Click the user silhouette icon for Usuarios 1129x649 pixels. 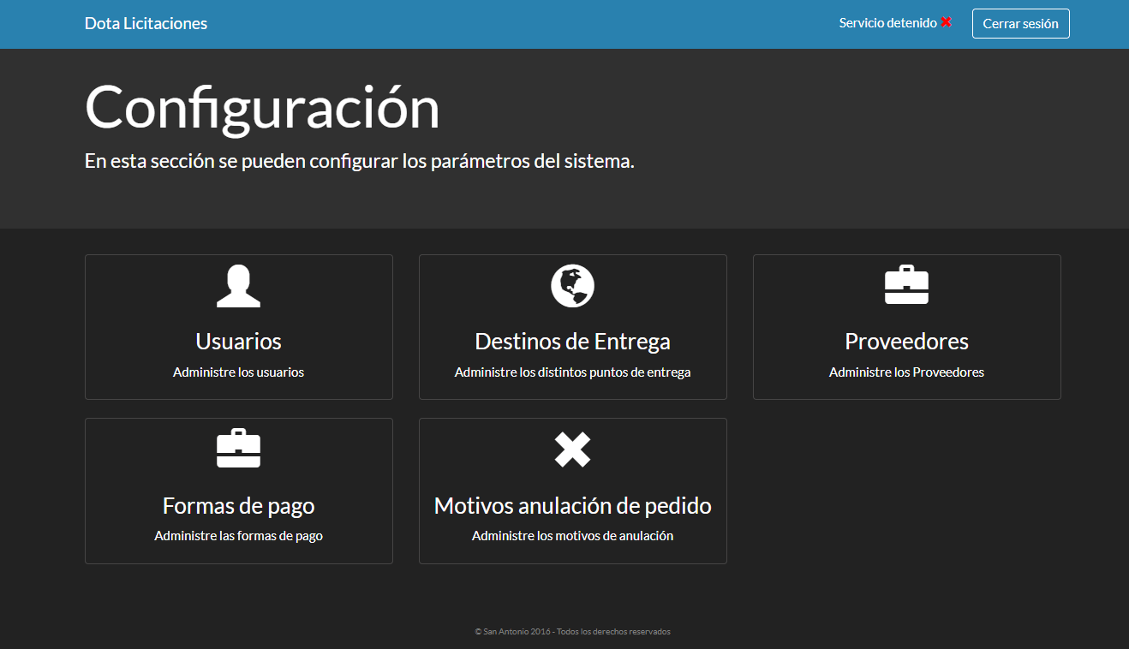pyautogui.click(x=238, y=286)
